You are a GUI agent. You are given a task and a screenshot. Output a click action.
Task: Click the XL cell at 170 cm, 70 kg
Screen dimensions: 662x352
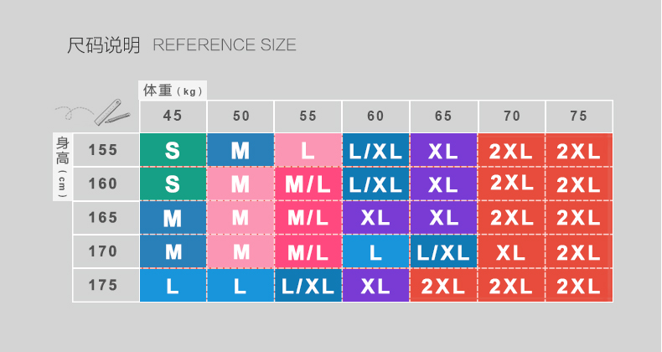click(x=511, y=251)
